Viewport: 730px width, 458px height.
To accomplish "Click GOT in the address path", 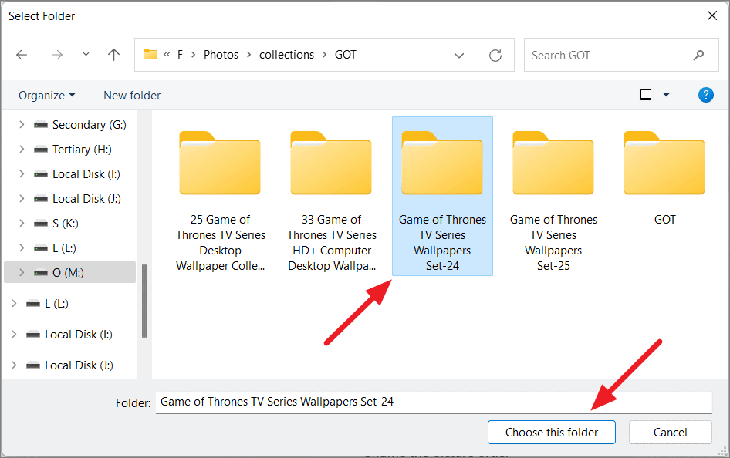I will click(346, 55).
